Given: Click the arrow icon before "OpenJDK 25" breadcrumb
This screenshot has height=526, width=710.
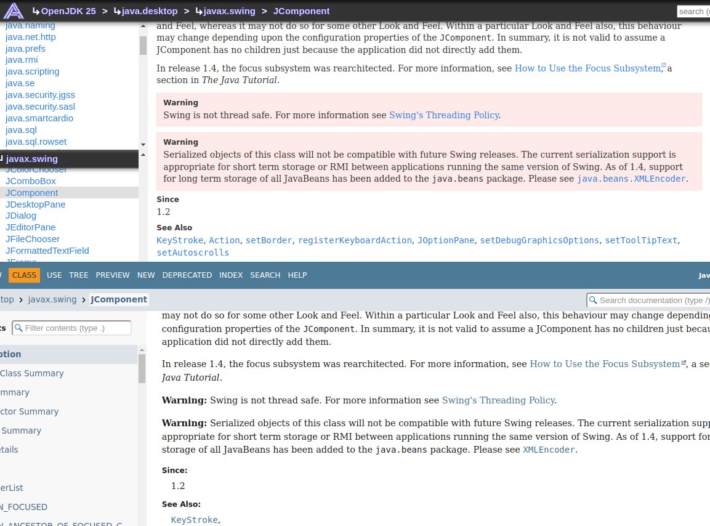Looking at the screenshot, I should 37,10.
